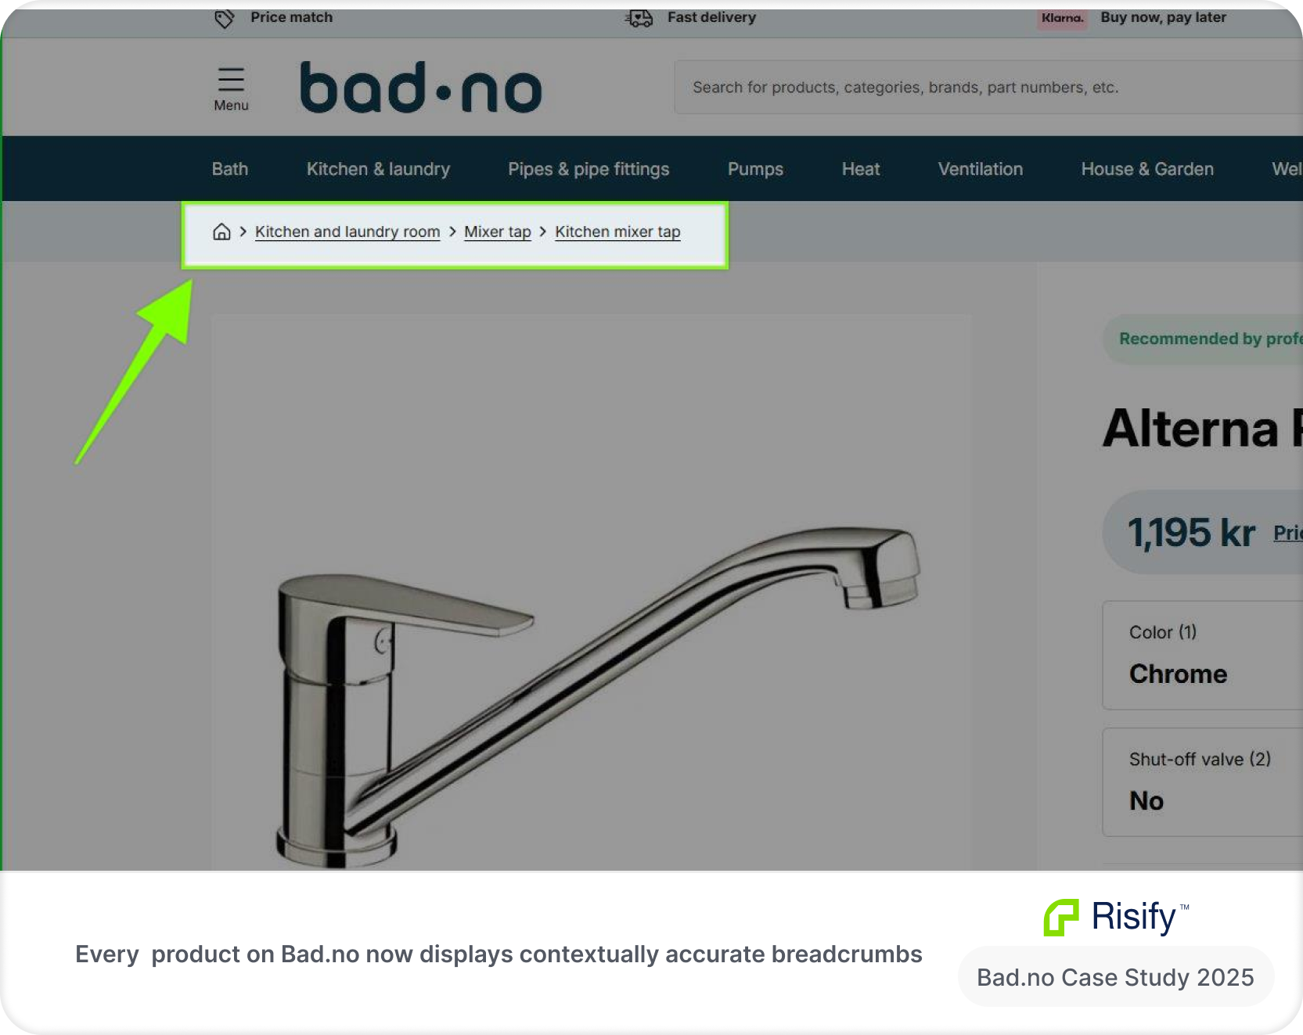Open the hamburger Menu icon
The width and height of the screenshot is (1303, 1035).
pyautogui.click(x=231, y=88)
